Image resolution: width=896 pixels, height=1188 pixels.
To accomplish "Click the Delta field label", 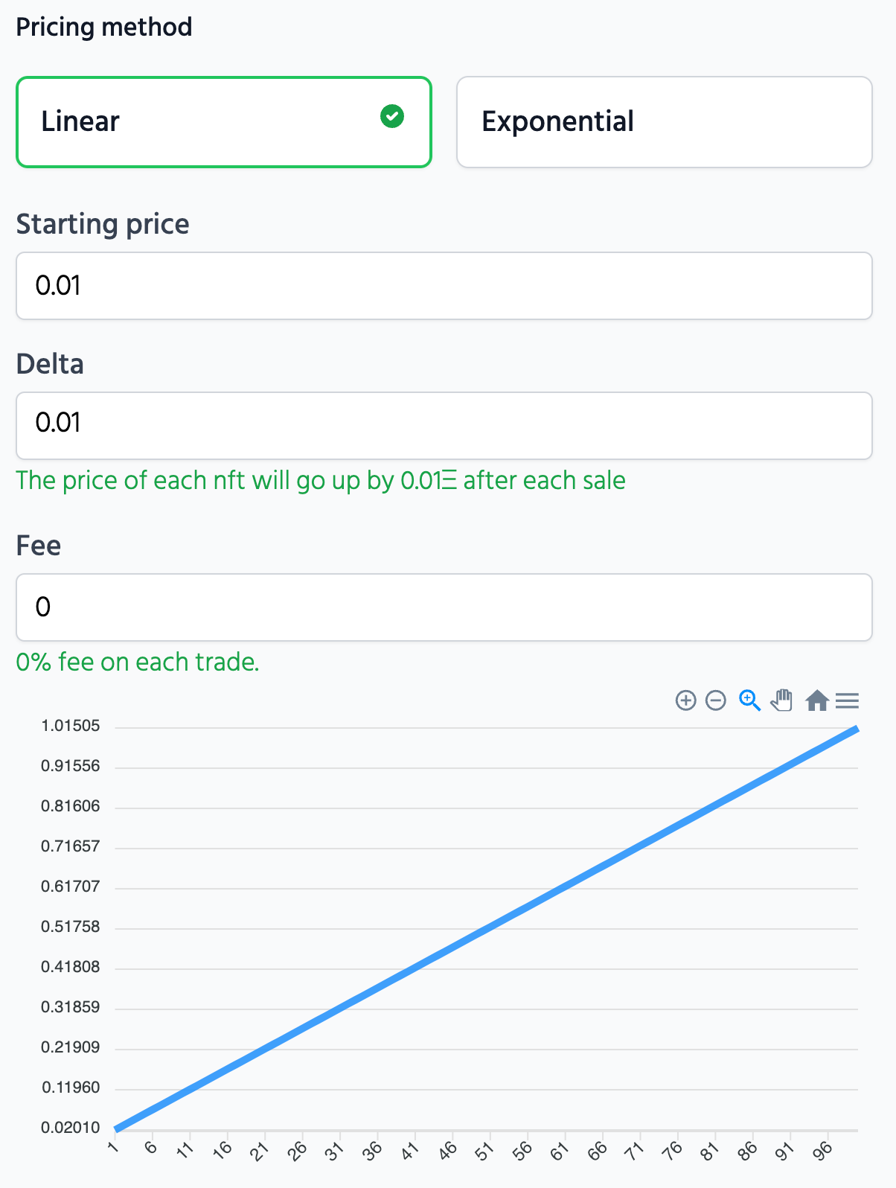I will click(x=50, y=364).
